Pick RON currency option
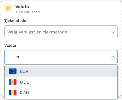Screen dimensions: 122x100 (x=61, y=93)
